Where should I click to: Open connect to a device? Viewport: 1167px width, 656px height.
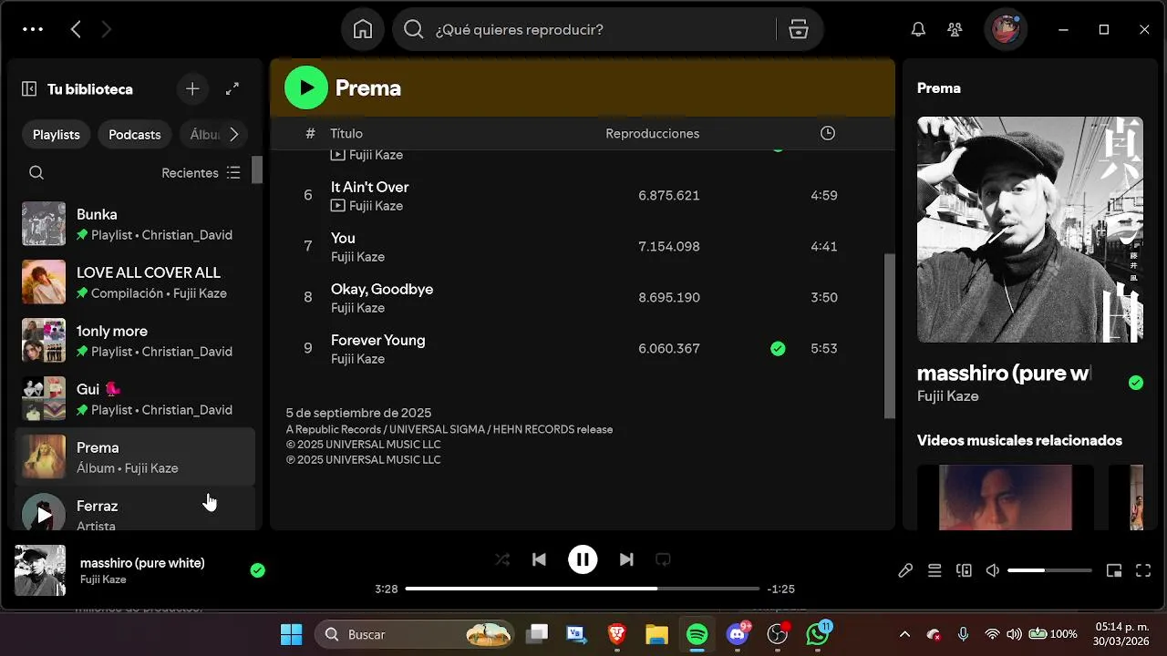[964, 570]
